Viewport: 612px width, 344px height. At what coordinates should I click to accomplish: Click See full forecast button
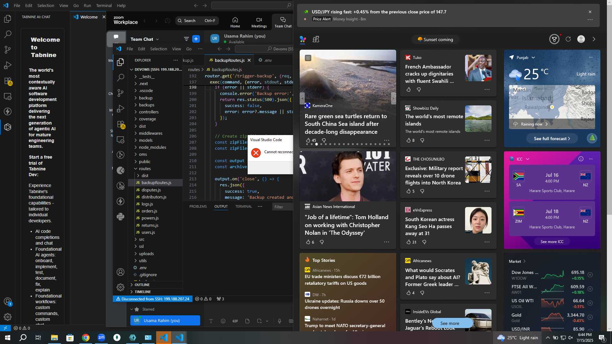(x=552, y=139)
